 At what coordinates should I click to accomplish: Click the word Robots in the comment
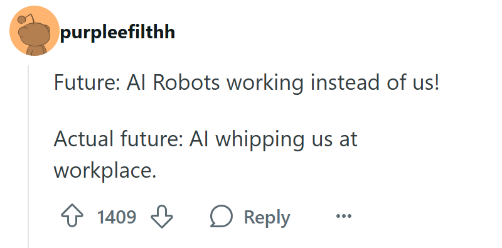click(x=186, y=82)
